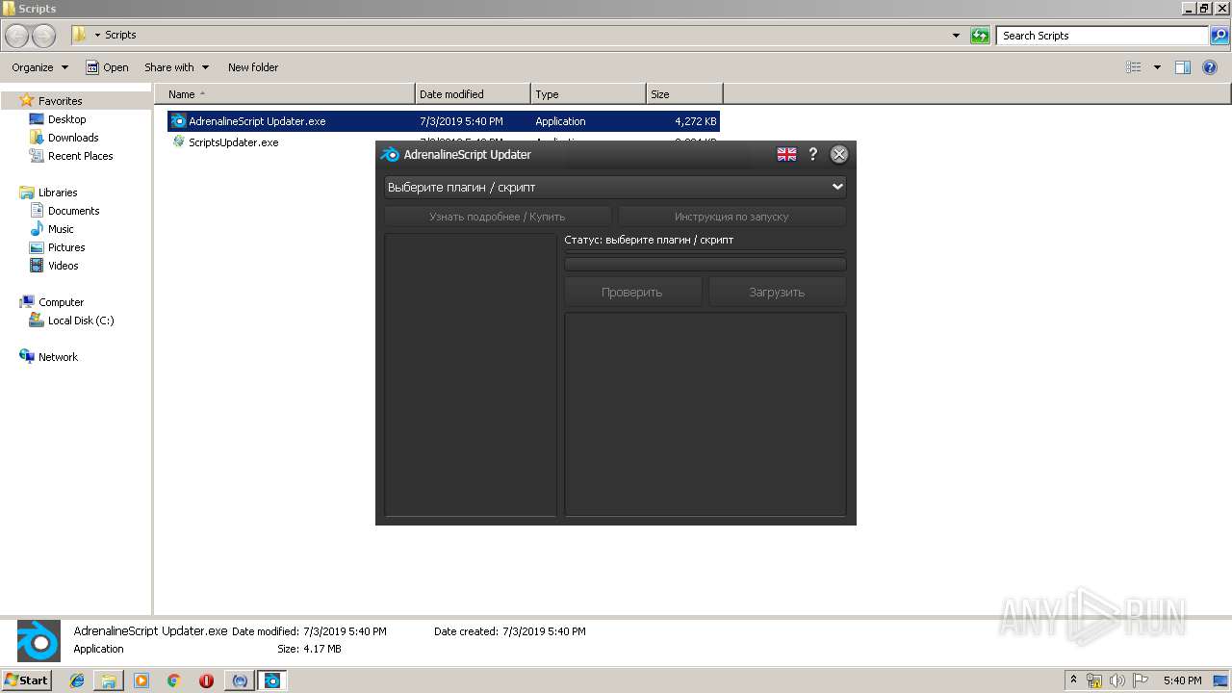Open Downloads in the navigation pane
The height and width of the screenshot is (693, 1232).
73,138
